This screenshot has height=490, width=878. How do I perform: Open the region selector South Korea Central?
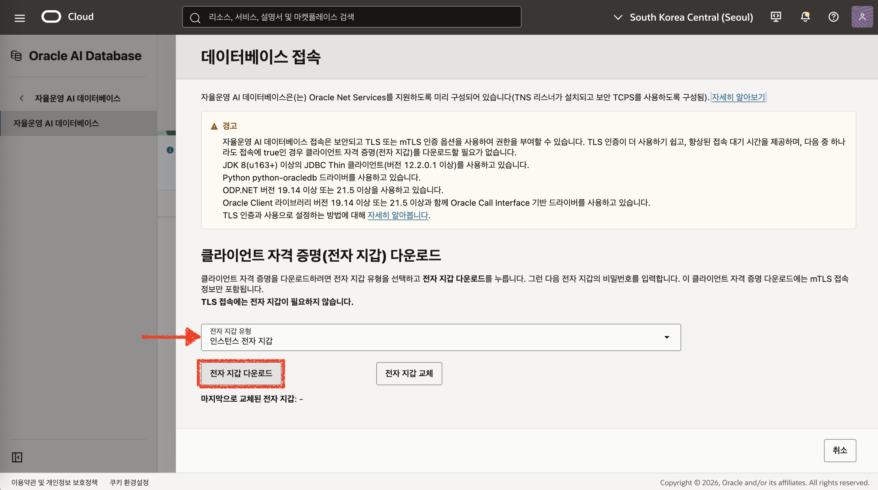[683, 17]
